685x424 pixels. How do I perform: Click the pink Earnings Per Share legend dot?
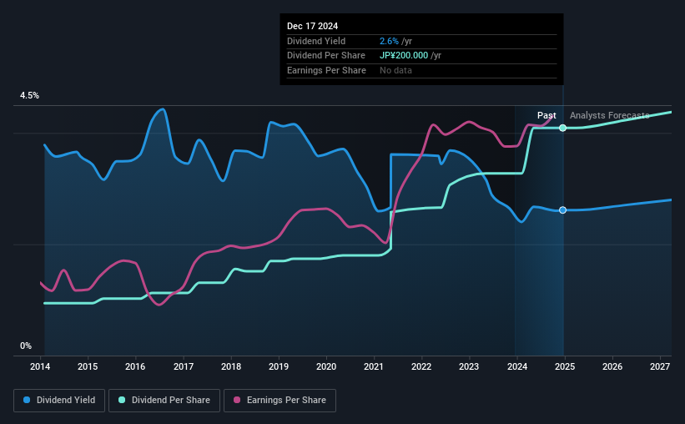click(237, 400)
